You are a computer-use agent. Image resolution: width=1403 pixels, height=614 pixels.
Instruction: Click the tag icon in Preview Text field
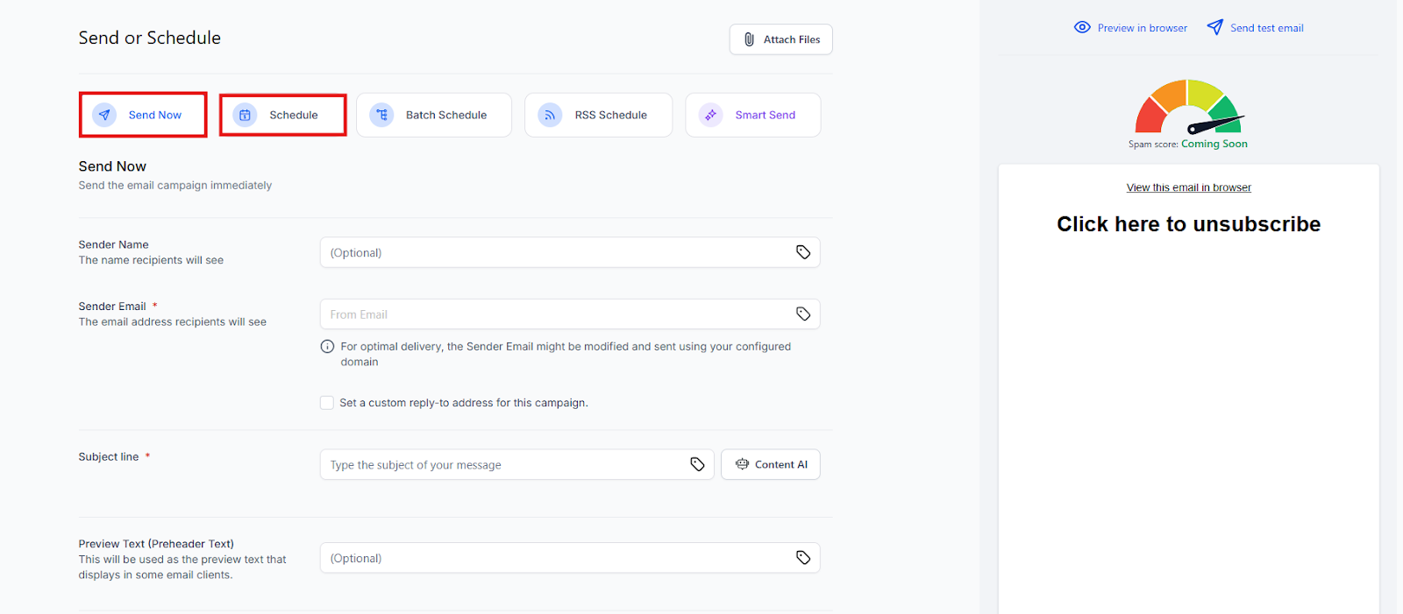coord(802,558)
